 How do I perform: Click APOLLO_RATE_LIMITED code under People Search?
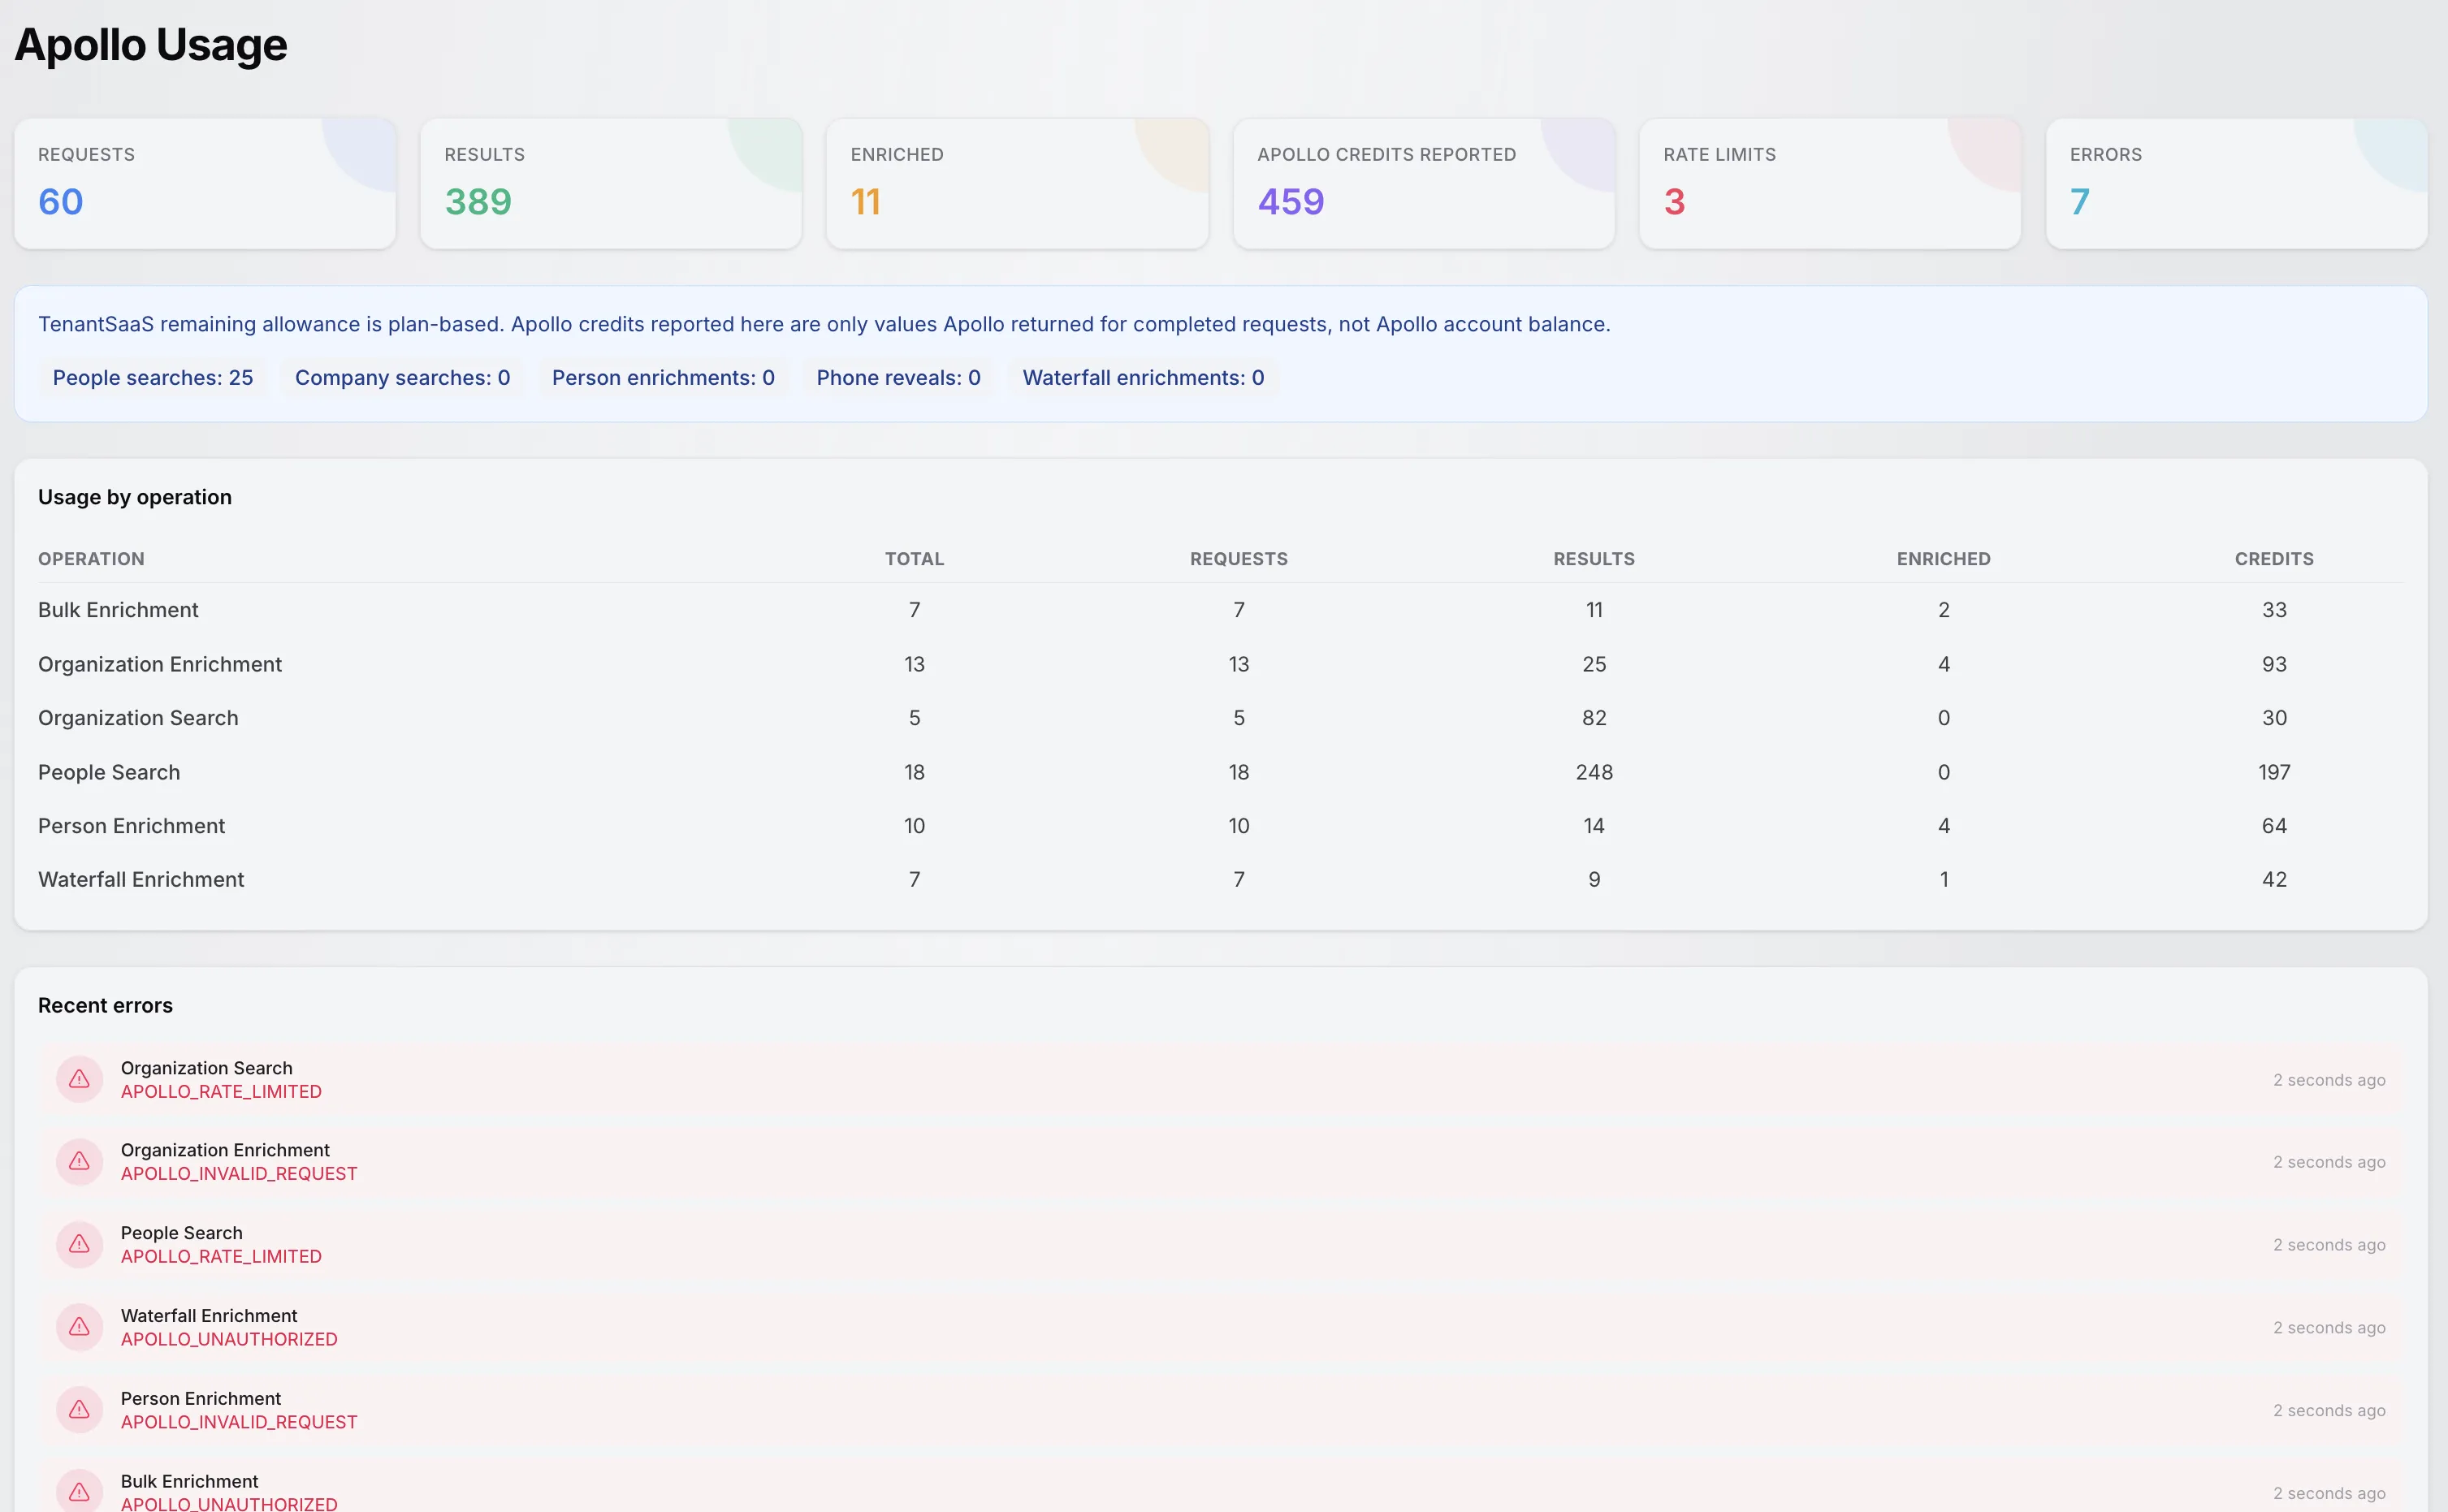coord(221,1257)
